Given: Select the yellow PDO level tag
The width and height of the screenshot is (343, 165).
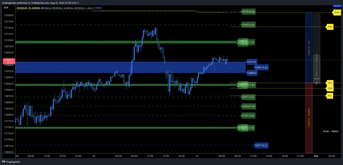Looking at the screenshot, I should pyautogui.click(x=330, y=88).
